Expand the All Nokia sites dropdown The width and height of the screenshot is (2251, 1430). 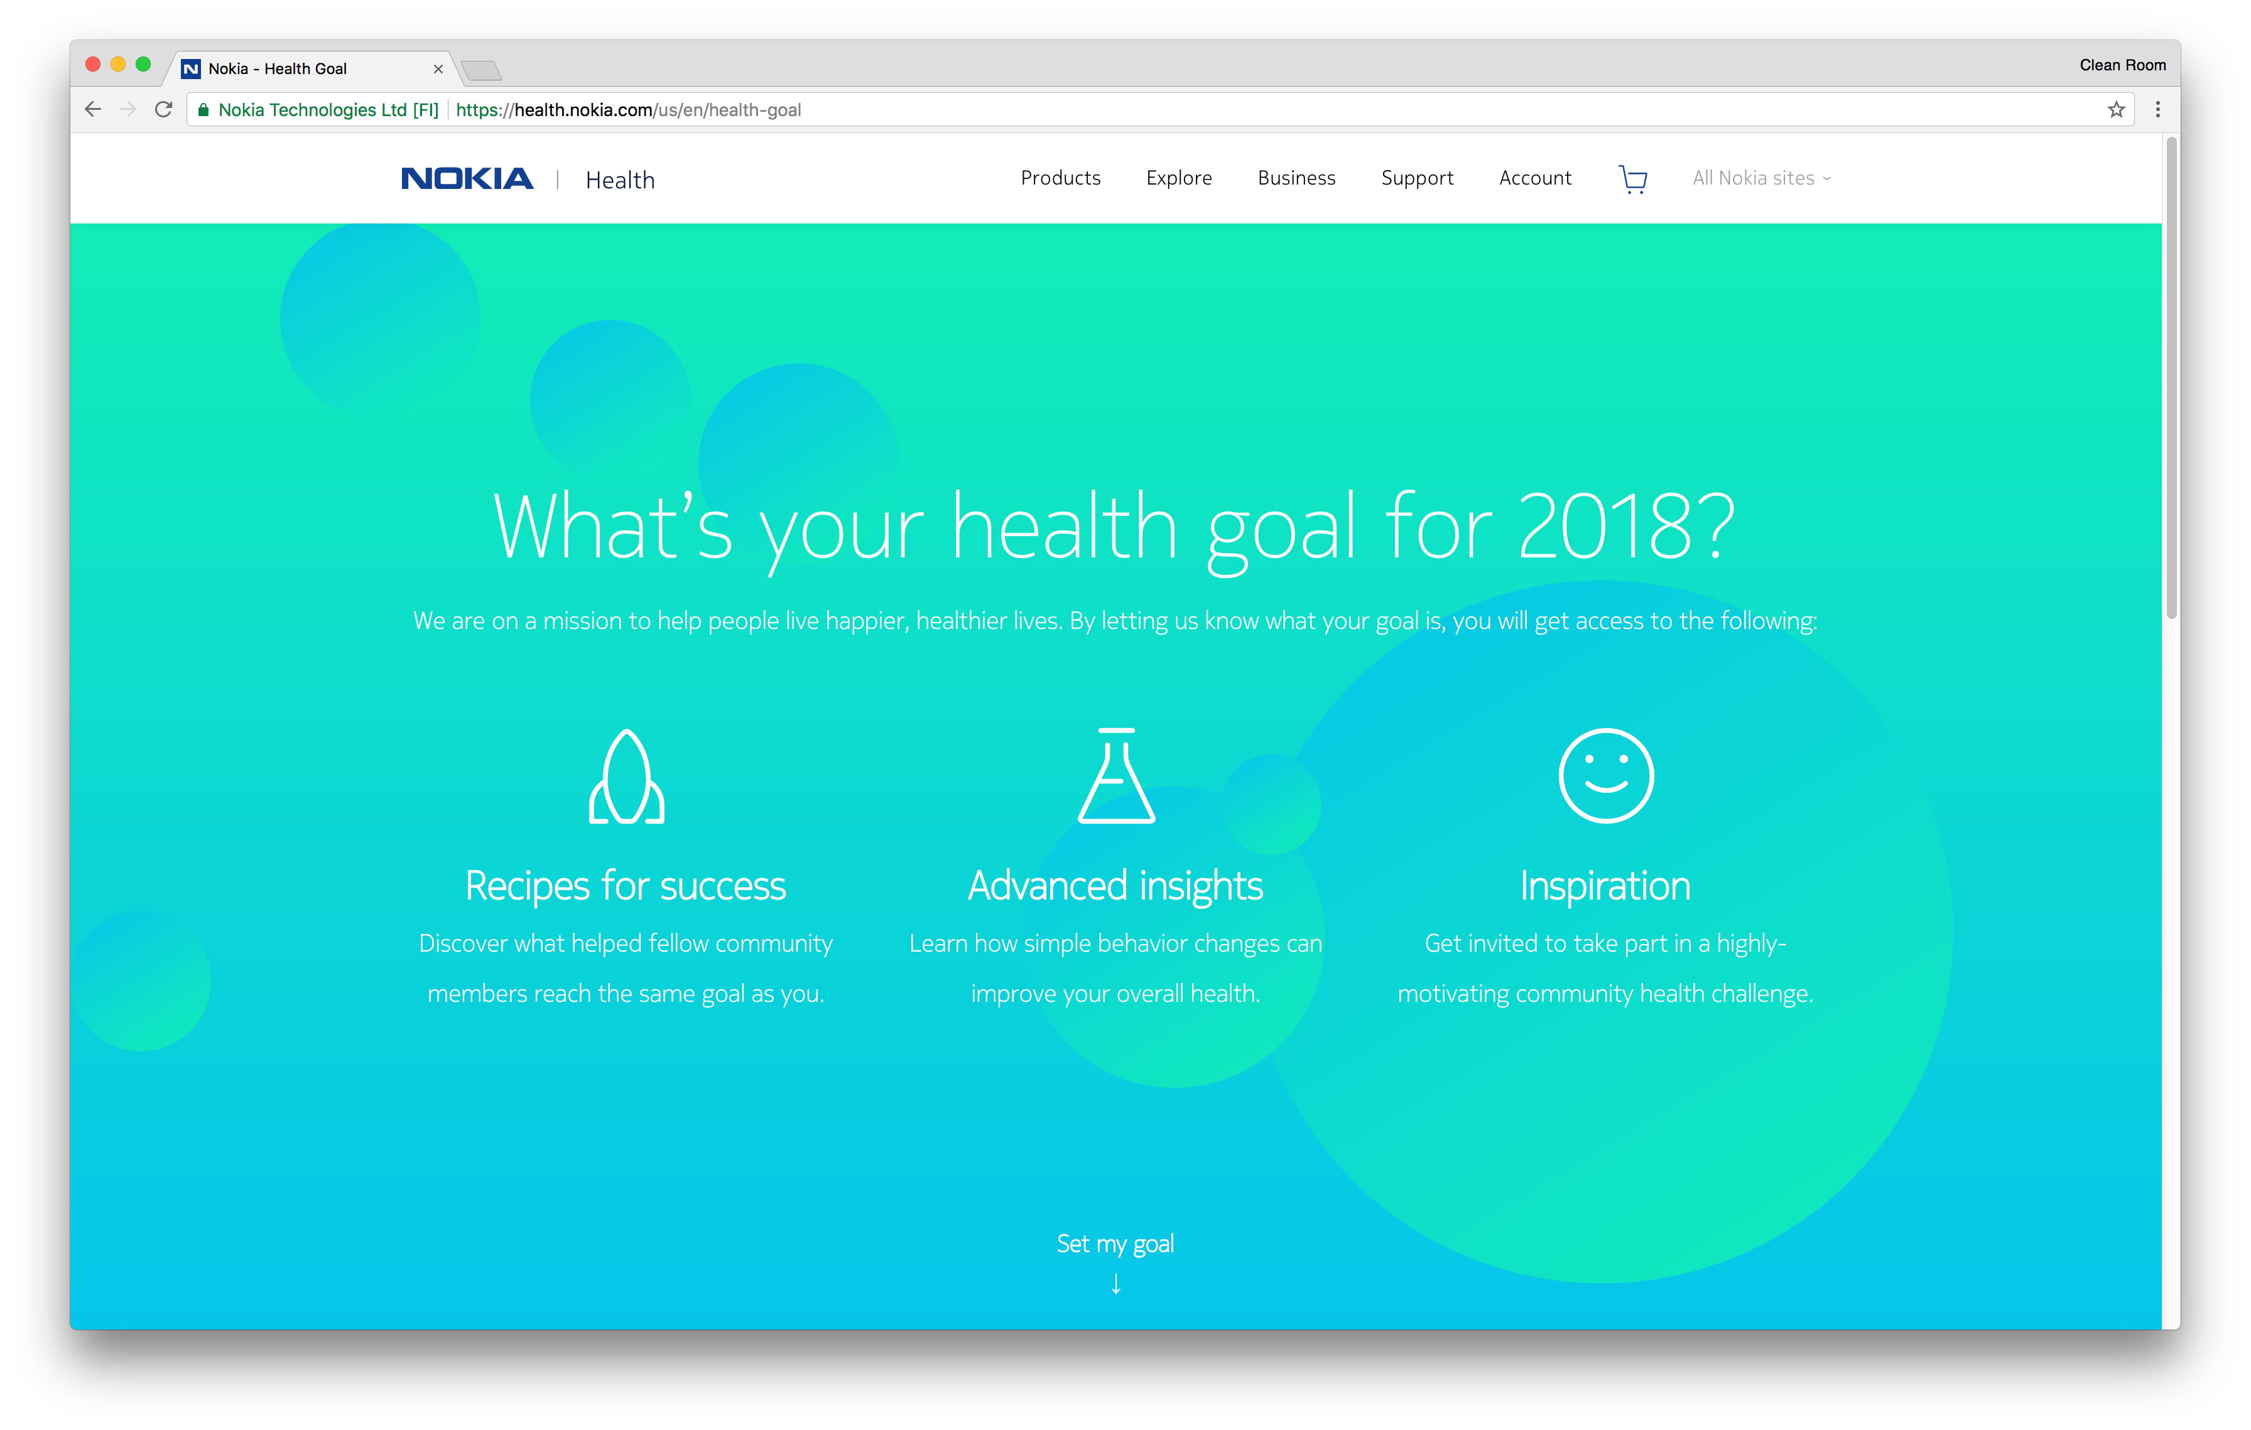click(1764, 177)
